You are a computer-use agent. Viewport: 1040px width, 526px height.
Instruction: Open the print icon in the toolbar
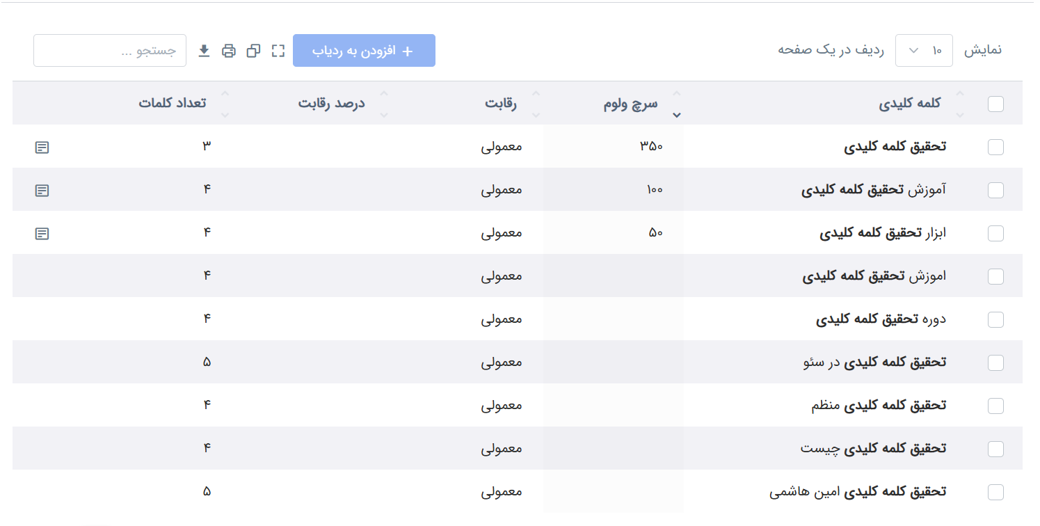(229, 50)
